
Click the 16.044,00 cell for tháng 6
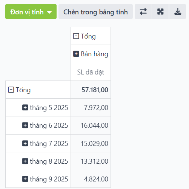coord(91,125)
